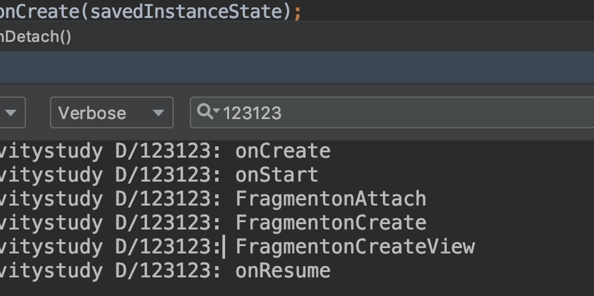594x296 pixels.
Task: Click the package name text on the onStart line
Action: click(x=51, y=175)
